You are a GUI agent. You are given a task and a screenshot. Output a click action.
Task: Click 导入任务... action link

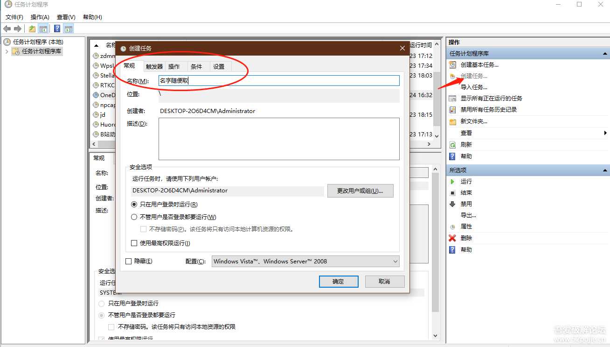(x=474, y=87)
